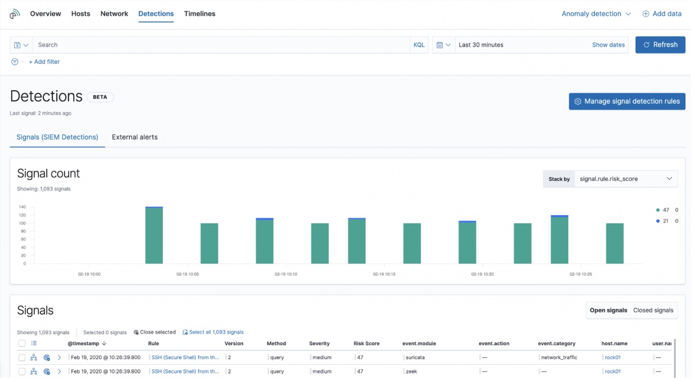Check the select-all checkbox in table header
691x378 pixels.
[x=22, y=343]
